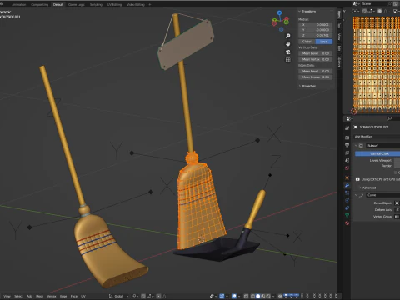The height and width of the screenshot is (300, 400).
Task: Toggle snapping magnet in viewport footer
Action: (143, 296)
